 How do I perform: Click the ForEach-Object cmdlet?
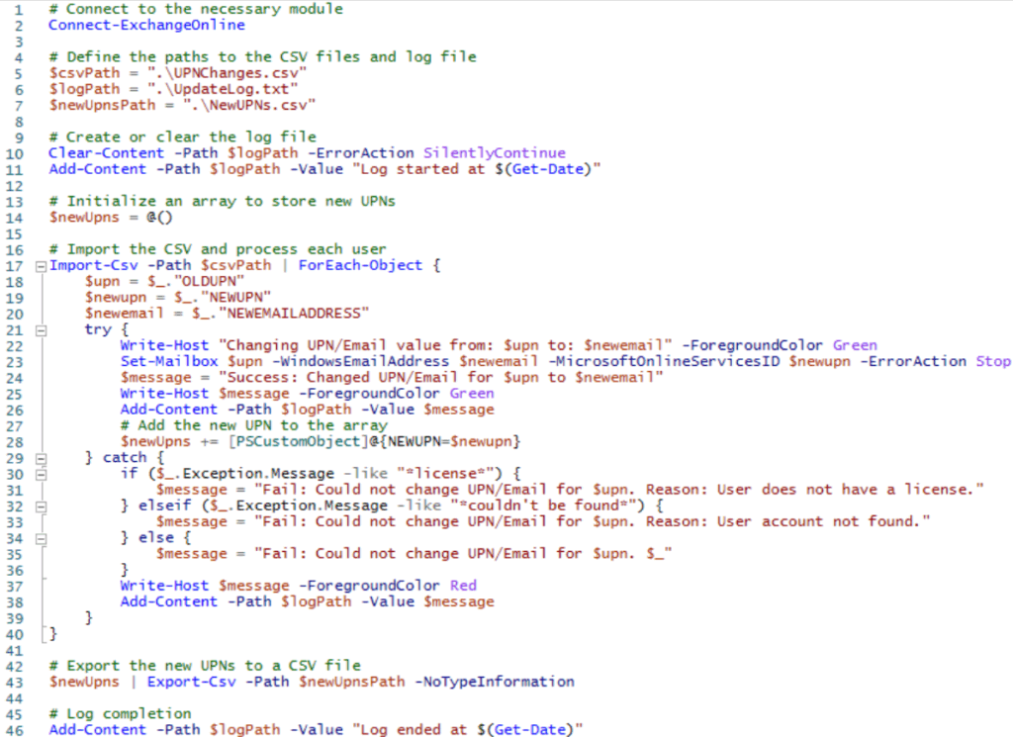pyautogui.click(x=360, y=265)
